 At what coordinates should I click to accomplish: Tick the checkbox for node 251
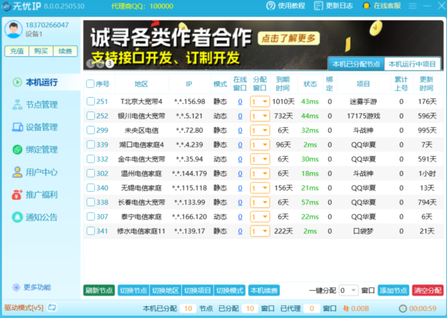[x=90, y=102]
